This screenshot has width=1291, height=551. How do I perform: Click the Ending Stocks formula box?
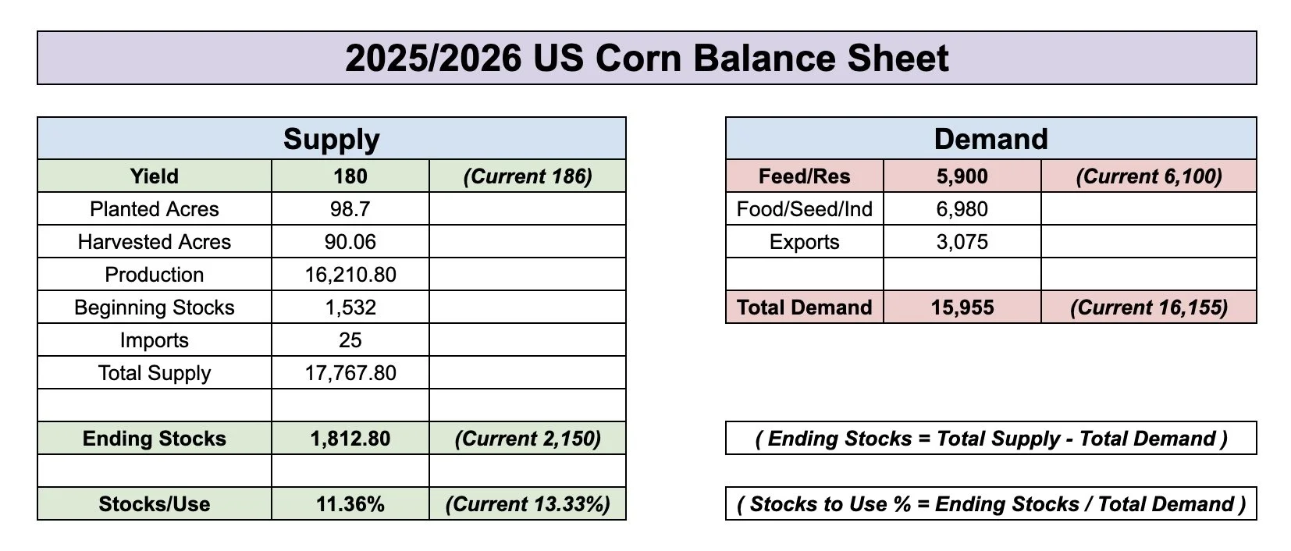point(991,439)
